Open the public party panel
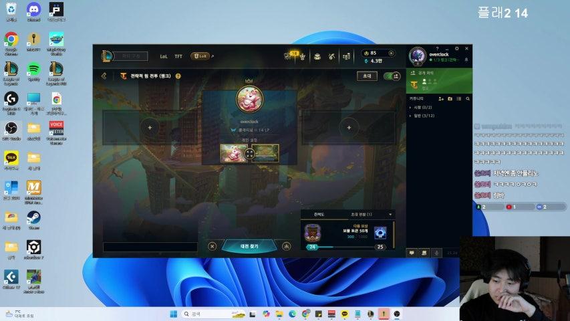Screen dimensions: 570x321 [439, 81]
